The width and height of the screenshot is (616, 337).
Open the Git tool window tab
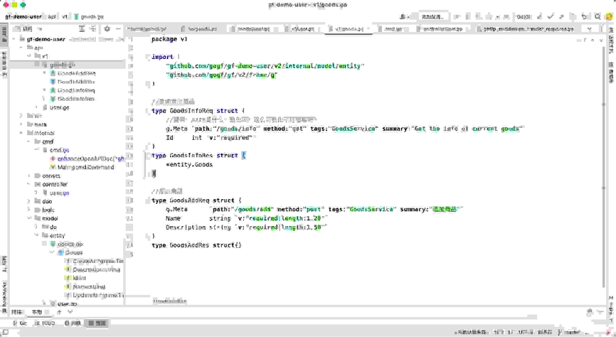tap(20, 323)
